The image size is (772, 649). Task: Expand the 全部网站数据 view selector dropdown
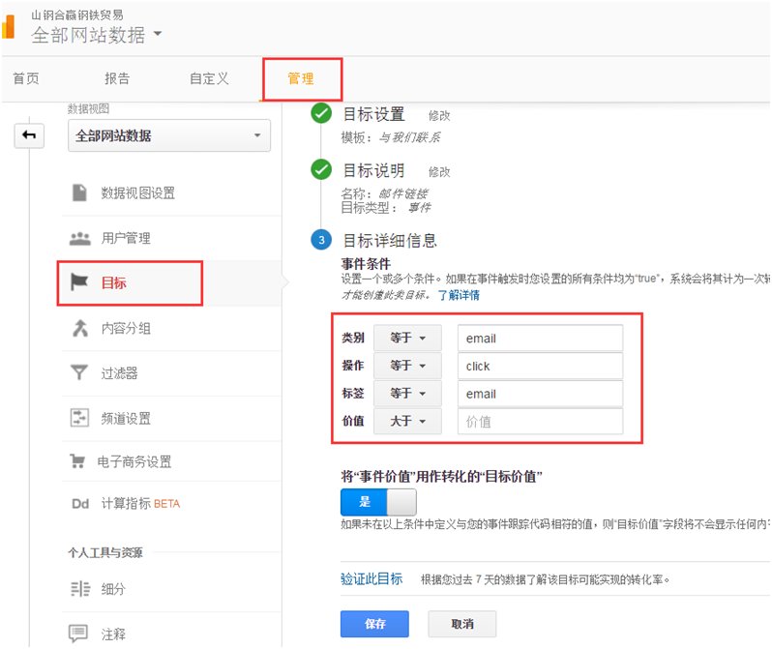coord(173,136)
